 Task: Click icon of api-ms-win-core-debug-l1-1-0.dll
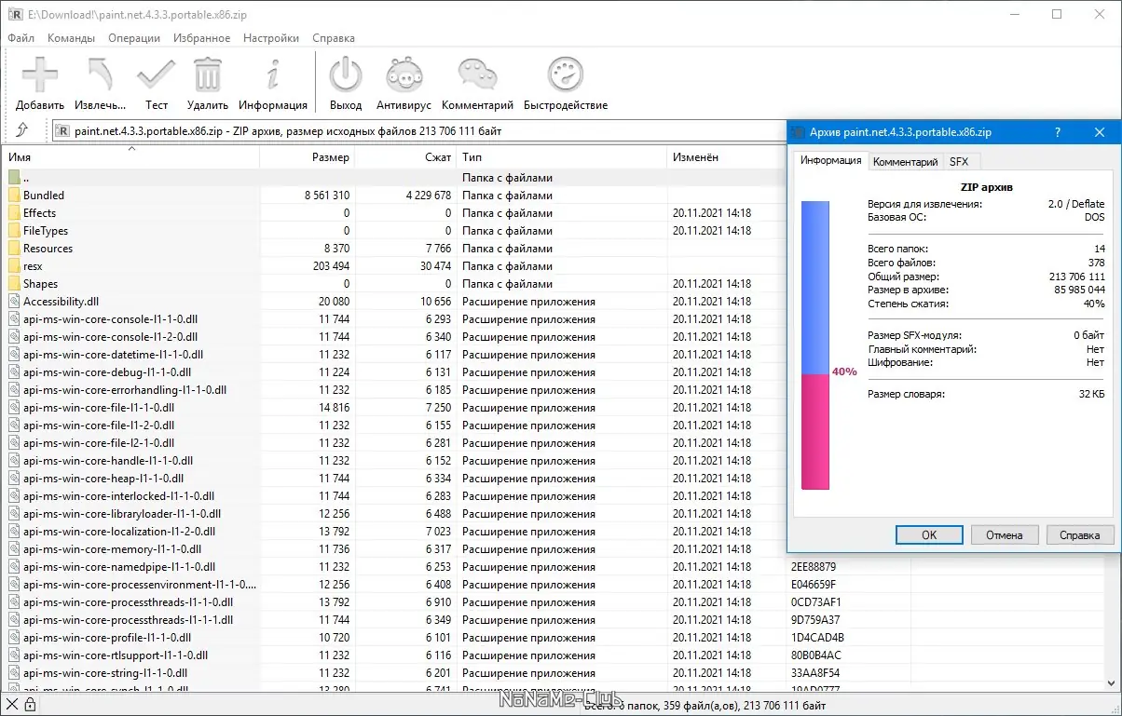coord(14,372)
